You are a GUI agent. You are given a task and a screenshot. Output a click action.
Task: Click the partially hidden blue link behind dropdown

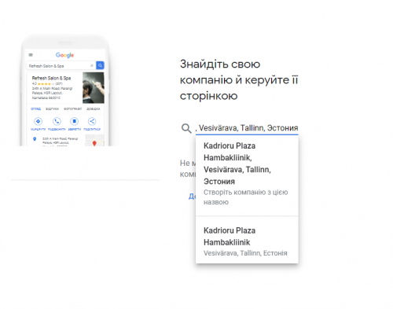[192, 197]
